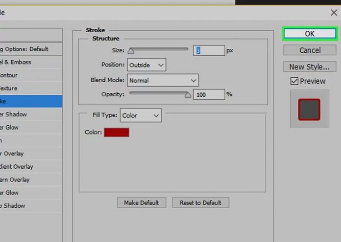Open the Position dropdown

[146, 65]
